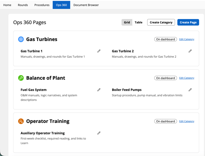
Task: Edit Gas Turbine 1 page via pencil icon
Action: pos(99,51)
